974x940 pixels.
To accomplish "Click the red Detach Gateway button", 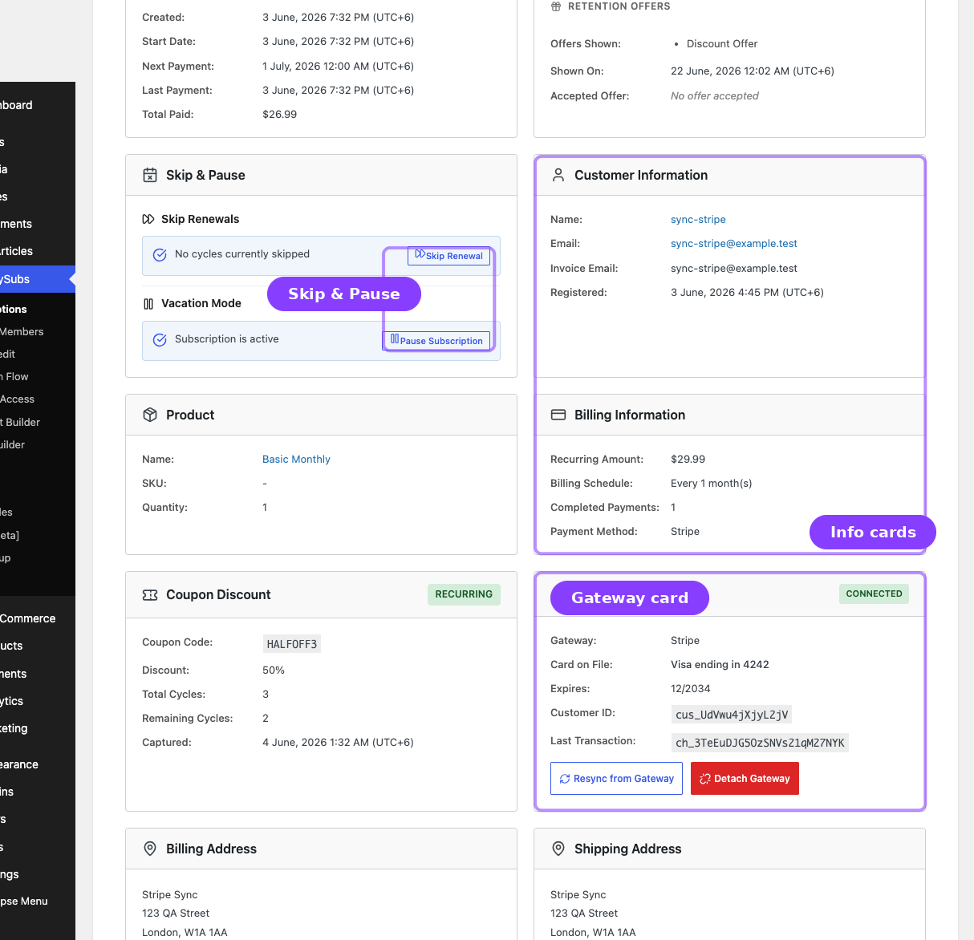I will 745,779.
